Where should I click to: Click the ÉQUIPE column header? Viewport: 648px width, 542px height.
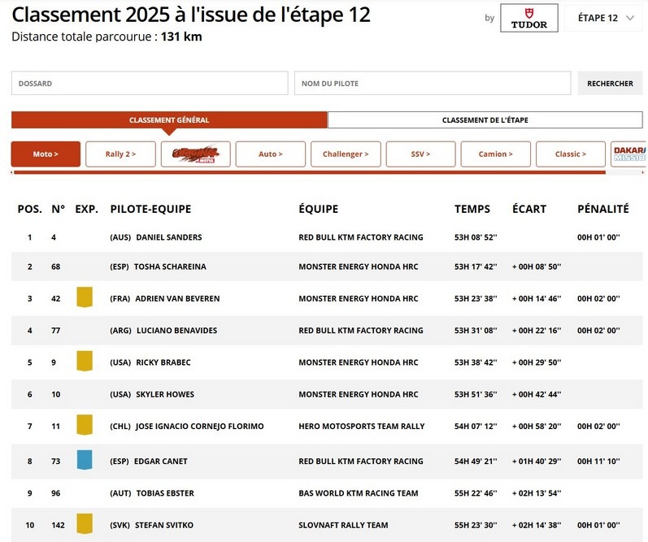pyautogui.click(x=318, y=209)
